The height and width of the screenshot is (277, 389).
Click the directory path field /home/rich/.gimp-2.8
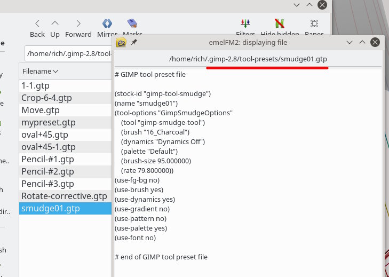[69, 53]
